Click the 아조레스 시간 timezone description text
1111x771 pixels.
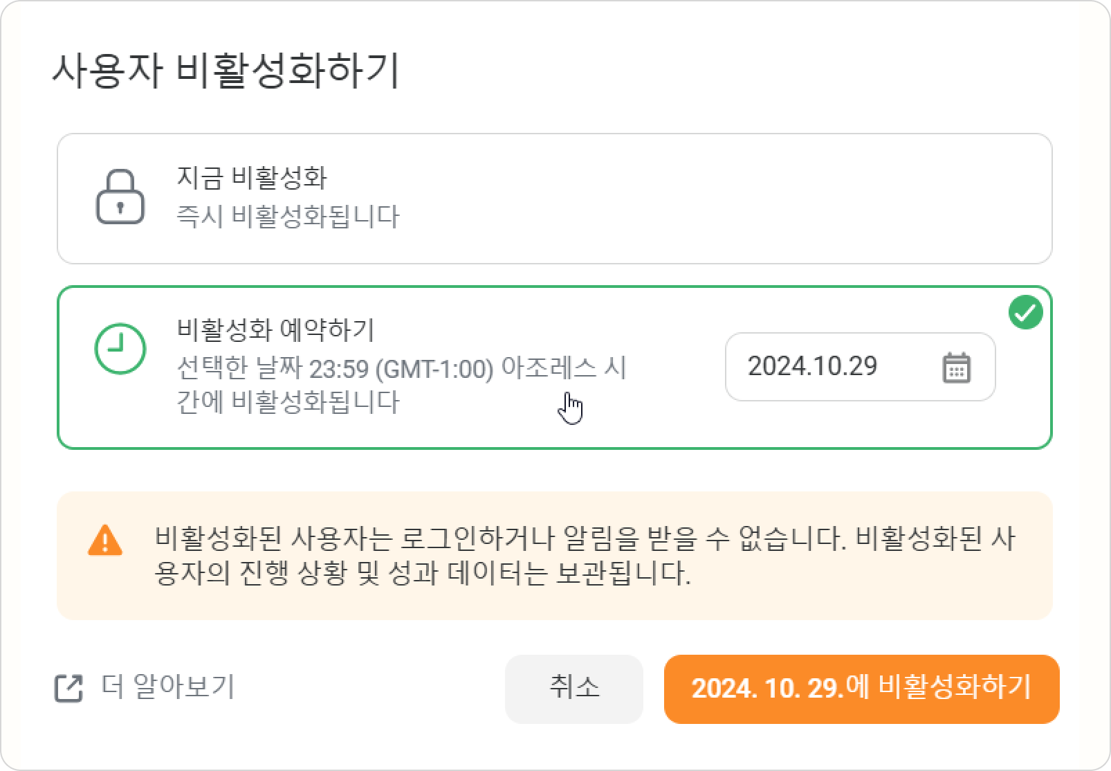pos(401,385)
